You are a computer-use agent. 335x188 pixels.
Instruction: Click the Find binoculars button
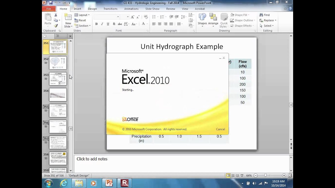[x=264, y=15]
